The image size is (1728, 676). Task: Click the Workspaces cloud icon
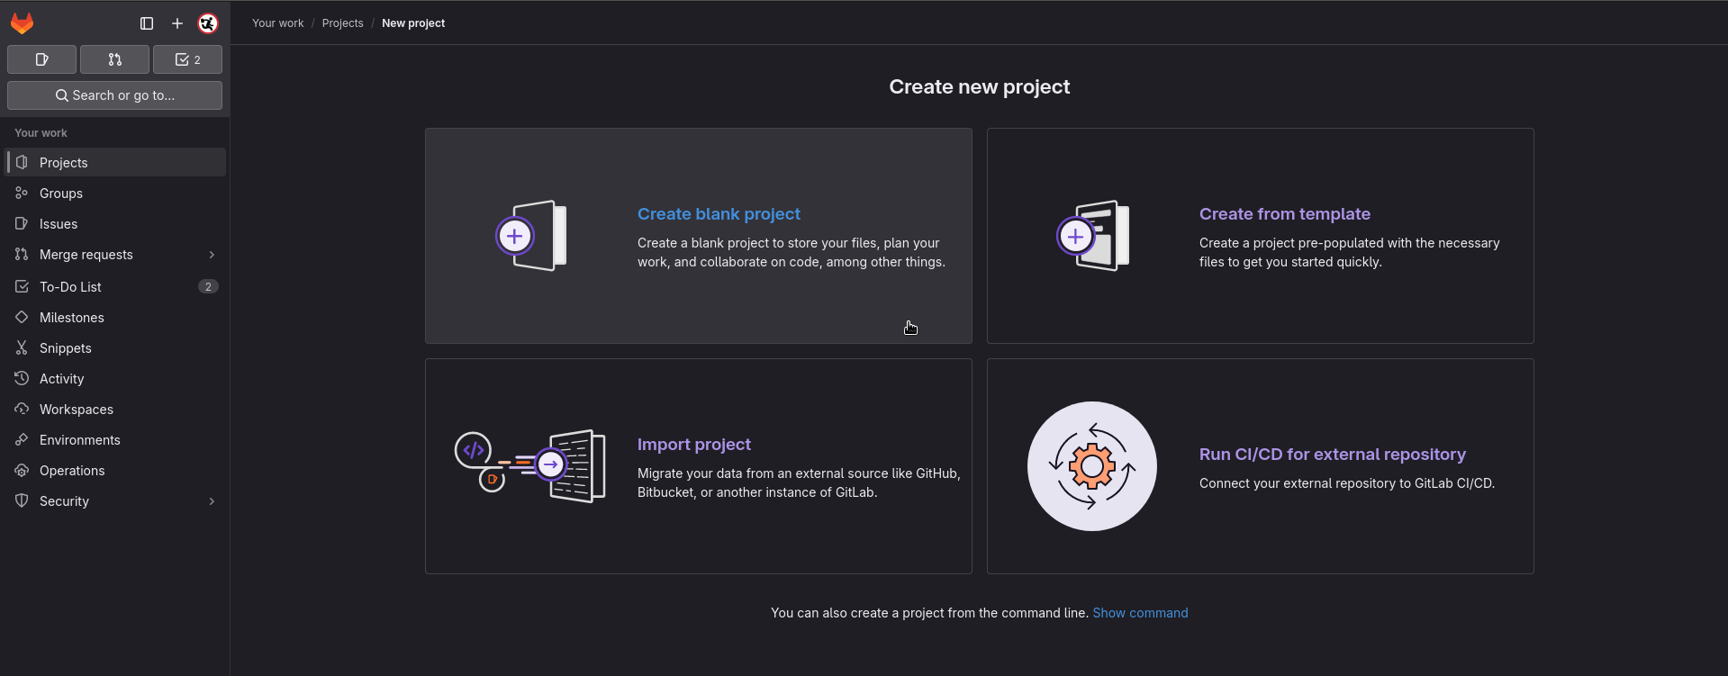tap(22, 409)
